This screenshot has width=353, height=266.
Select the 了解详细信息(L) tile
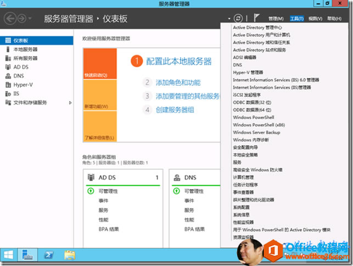pyautogui.click(x=100, y=126)
